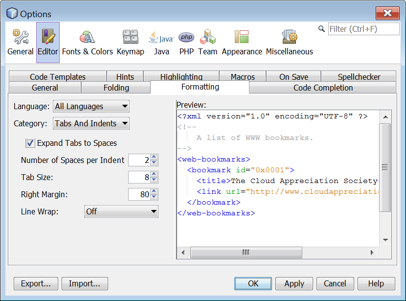The image size is (406, 301).
Task: Switch to the Code Templates tab
Action: point(58,76)
